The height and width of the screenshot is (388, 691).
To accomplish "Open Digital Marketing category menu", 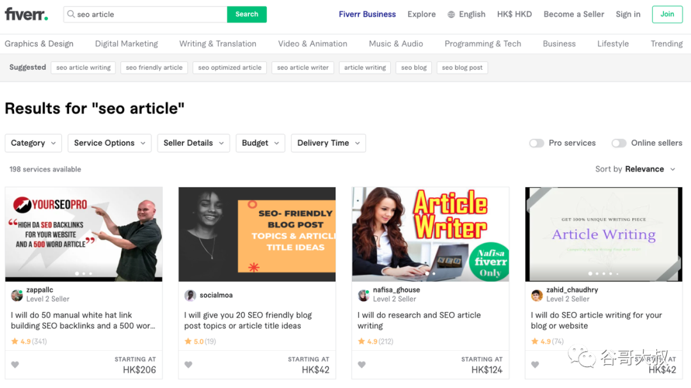I will [127, 43].
